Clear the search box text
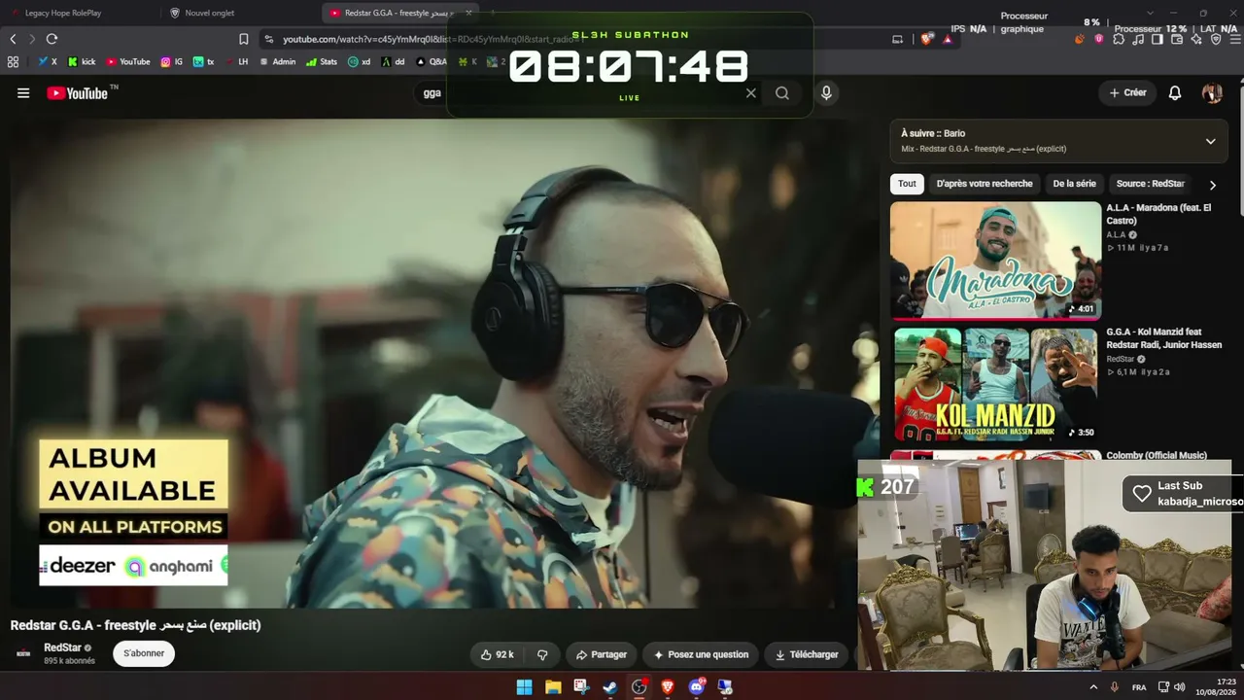 pyautogui.click(x=750, y=93)
